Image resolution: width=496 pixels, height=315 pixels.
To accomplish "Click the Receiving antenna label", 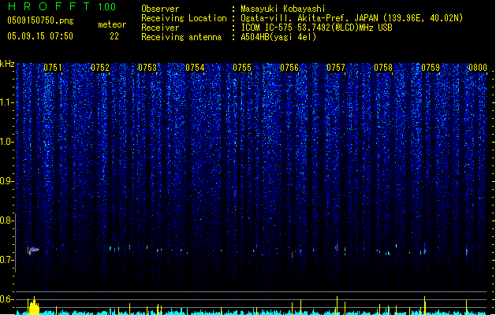I will (181, 37).
